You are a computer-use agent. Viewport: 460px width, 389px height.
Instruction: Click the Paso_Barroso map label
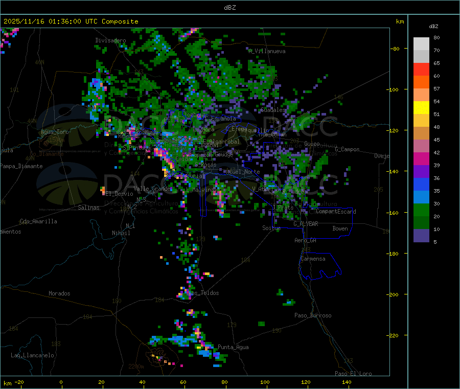click(x=313, y=315)
